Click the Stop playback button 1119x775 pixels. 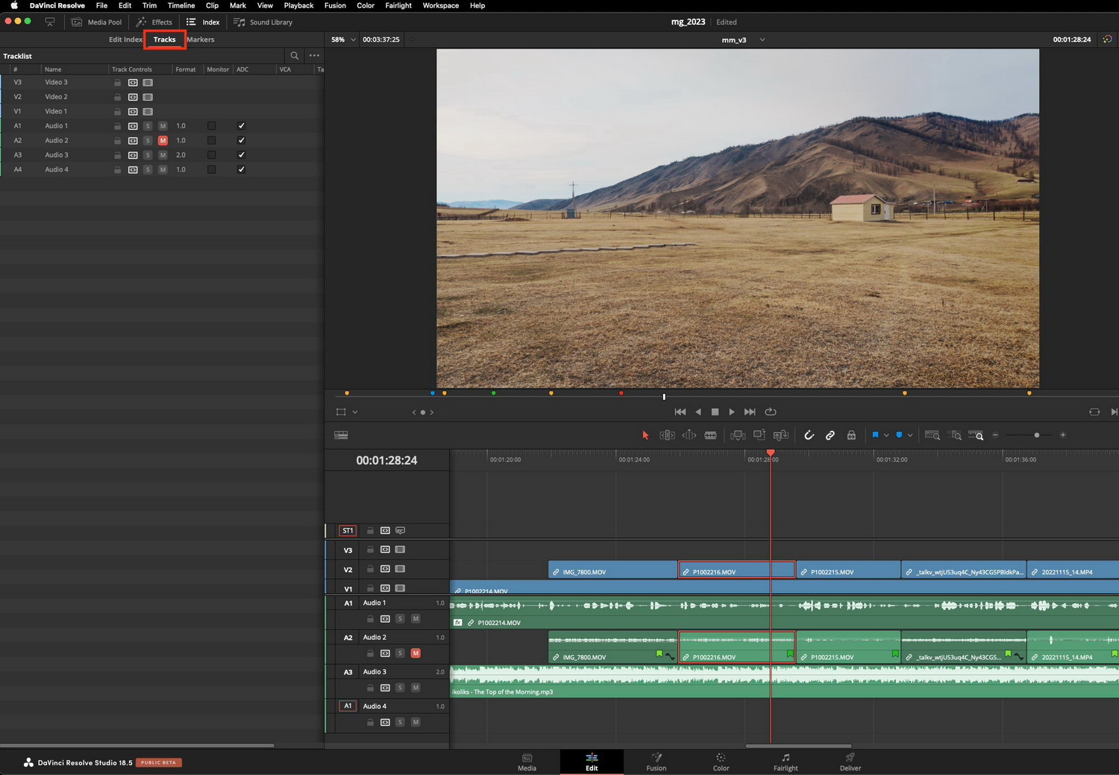click(715, 412)
